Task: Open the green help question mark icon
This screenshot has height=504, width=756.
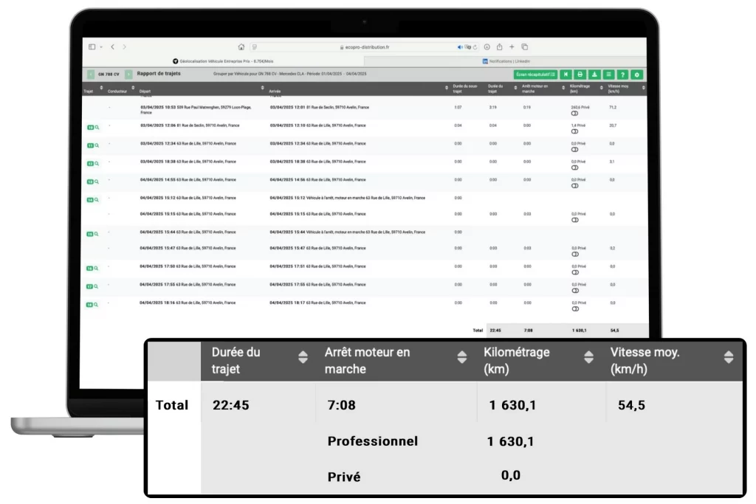Action: coord(623,75)
